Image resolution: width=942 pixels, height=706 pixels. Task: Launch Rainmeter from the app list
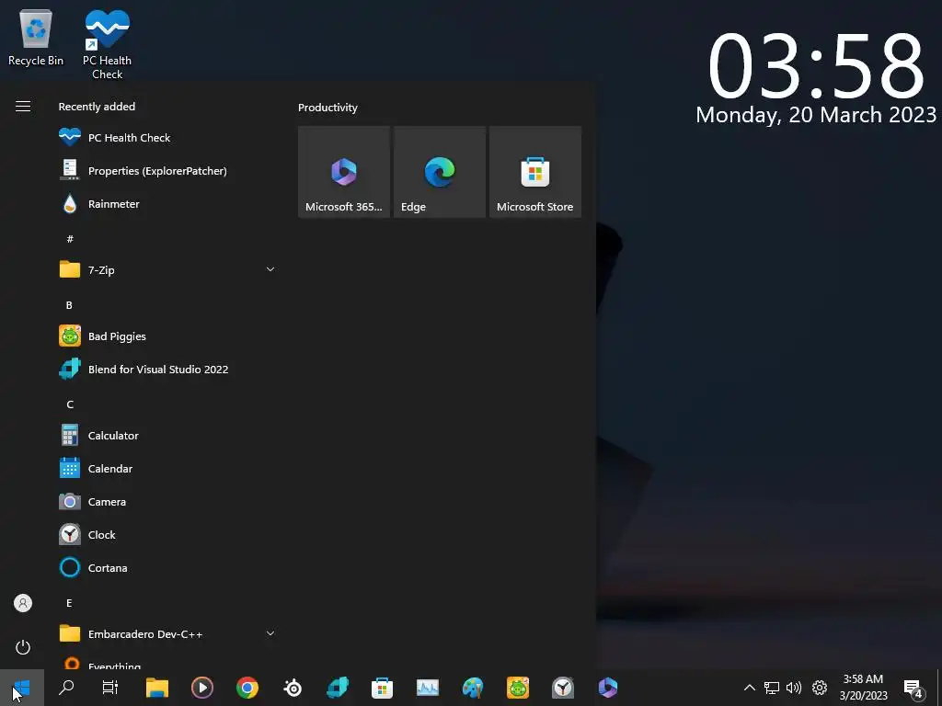[168, 204]
